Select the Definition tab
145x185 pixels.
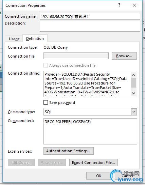[x=35, y=38]
